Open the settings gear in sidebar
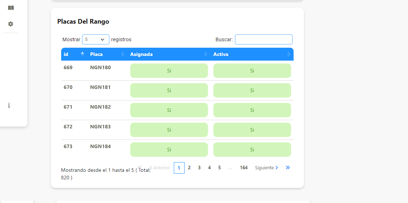Viewport: 408px width, 203px height. [10, 24]
